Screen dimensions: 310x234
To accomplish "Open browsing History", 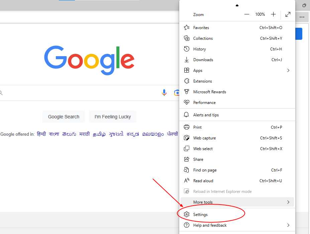I will 200,49.
